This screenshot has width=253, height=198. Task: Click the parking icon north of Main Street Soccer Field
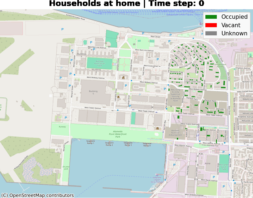tap(224, 152)
